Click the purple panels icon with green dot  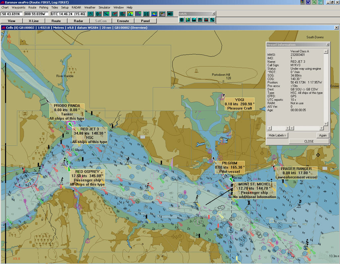(138, 14)
